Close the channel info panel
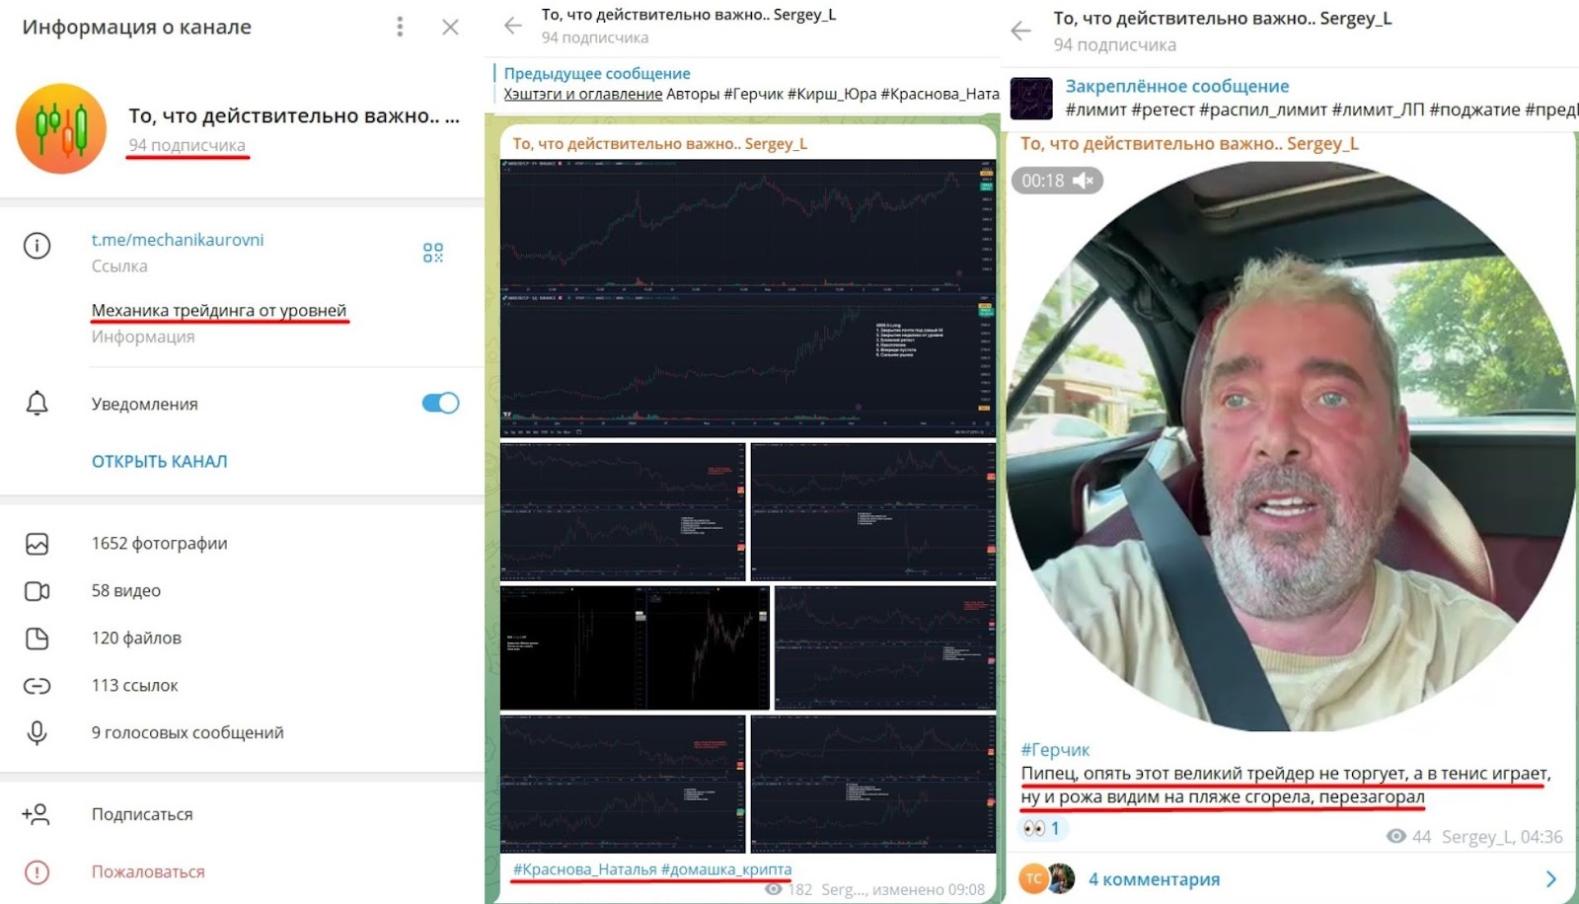1579x904 pixels. click(x=450, y=27)
